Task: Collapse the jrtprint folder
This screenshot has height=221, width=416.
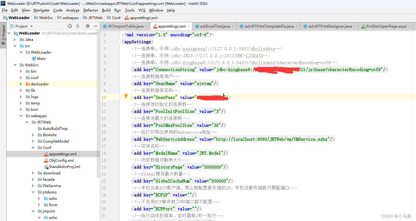Action: (x=33, y=211)
